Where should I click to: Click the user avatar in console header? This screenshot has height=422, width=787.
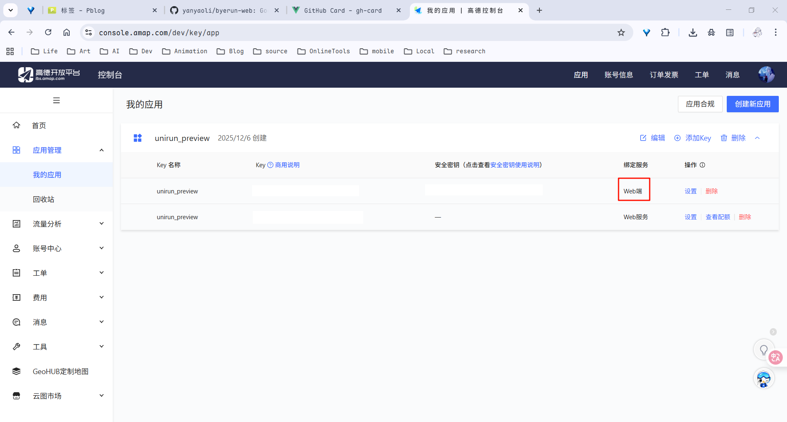click(x=766, y=75)
